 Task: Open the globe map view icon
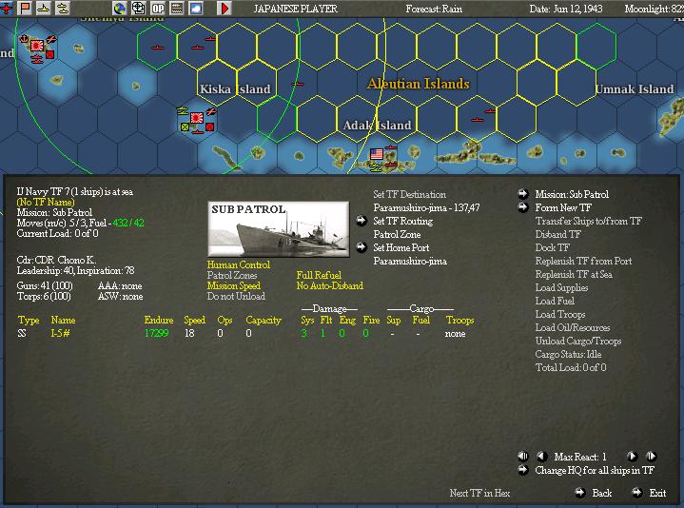120,8
